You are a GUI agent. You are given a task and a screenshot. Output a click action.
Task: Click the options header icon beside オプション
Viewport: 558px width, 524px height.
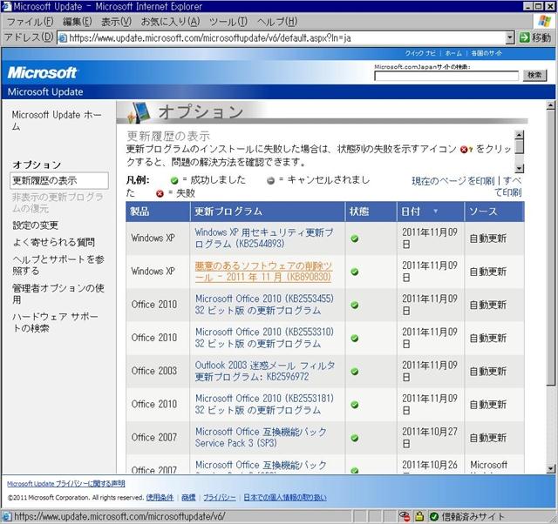[139, 112]
